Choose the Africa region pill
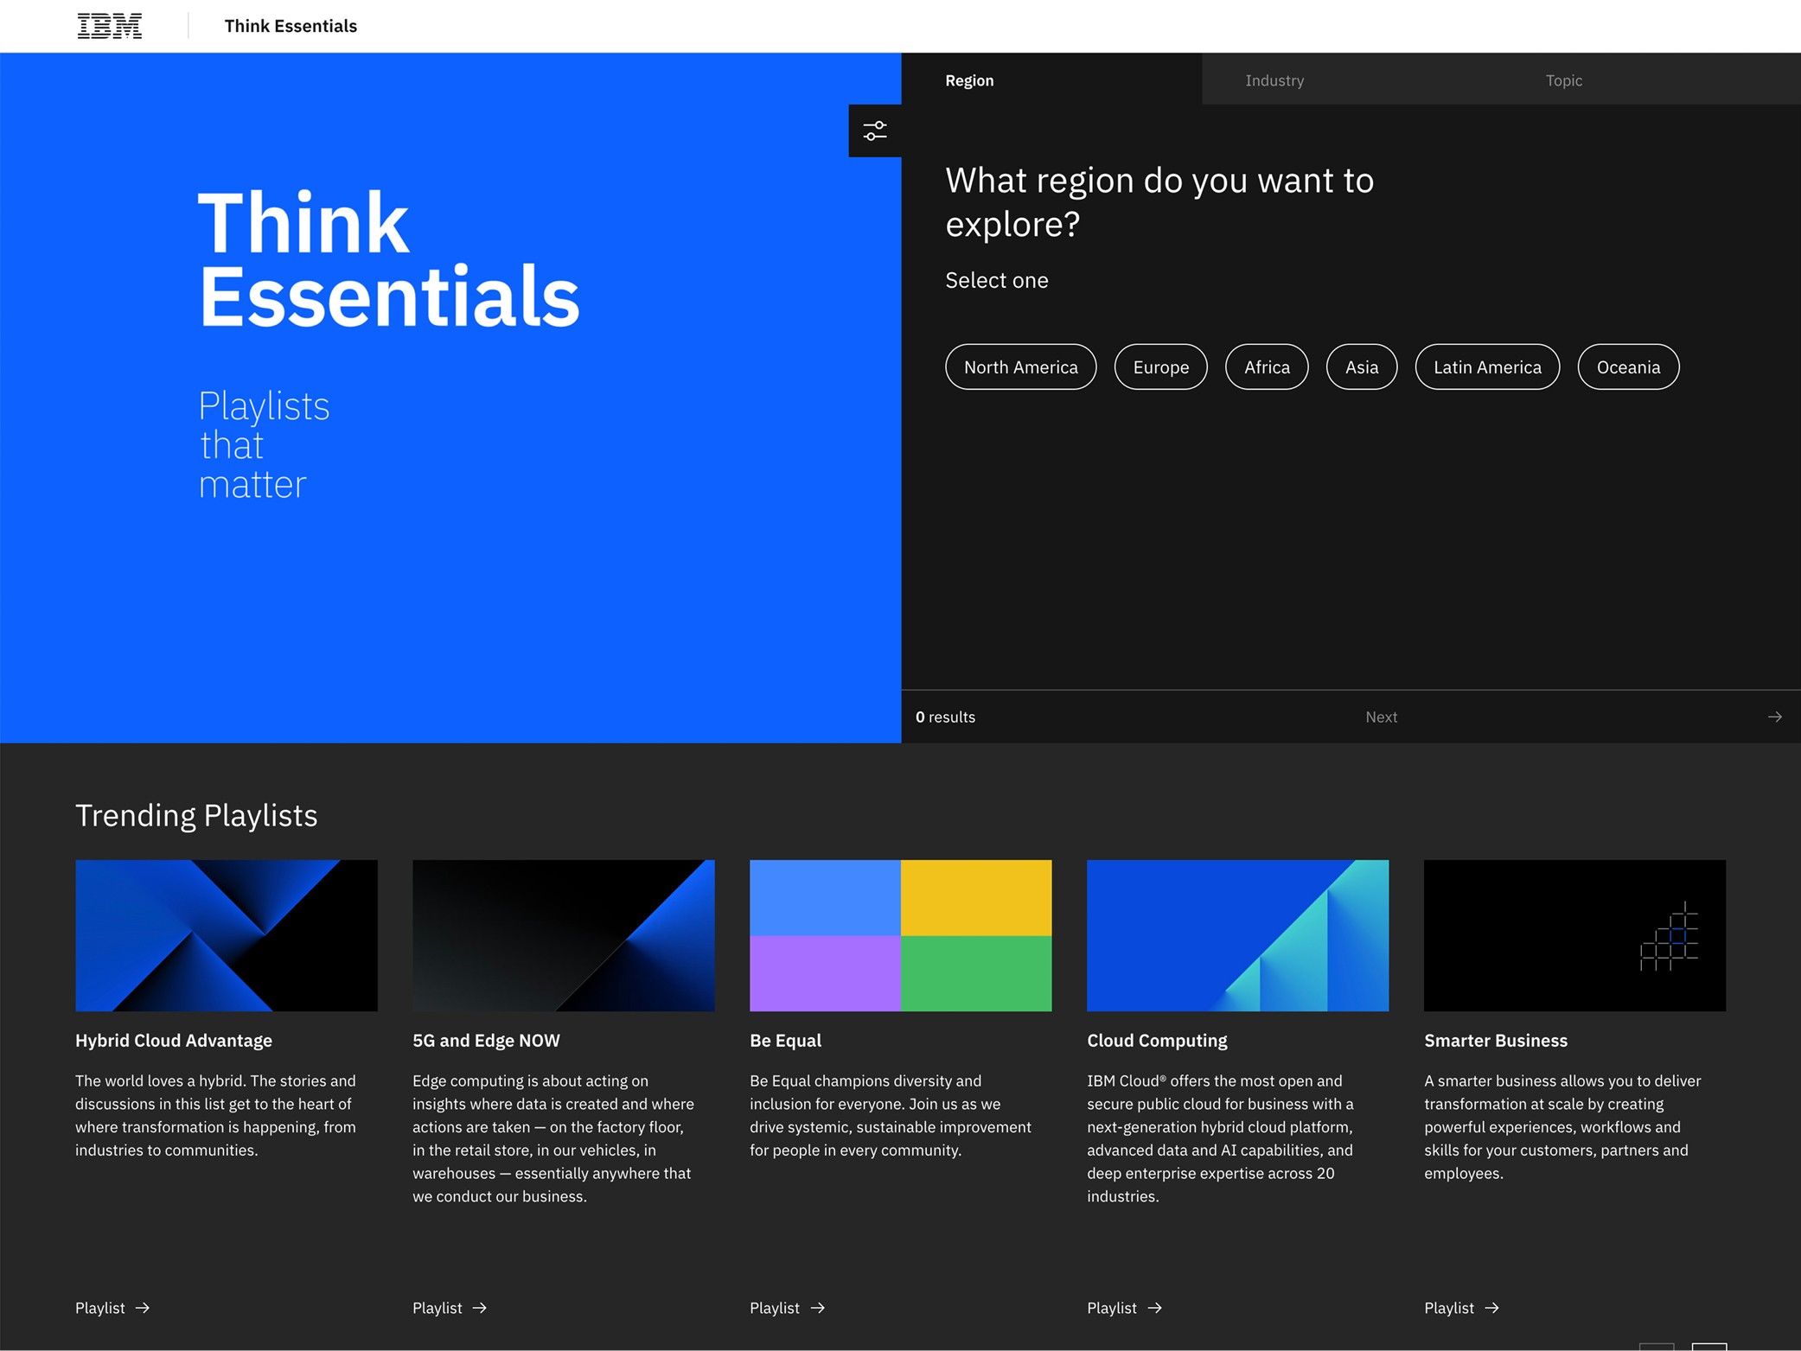Viewport: 1801px width, 1351px height. click(1268, 367)
